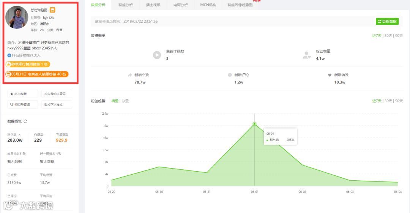
Task: Click the 平均点赞 value 13.7w
Action: [45, 183]
